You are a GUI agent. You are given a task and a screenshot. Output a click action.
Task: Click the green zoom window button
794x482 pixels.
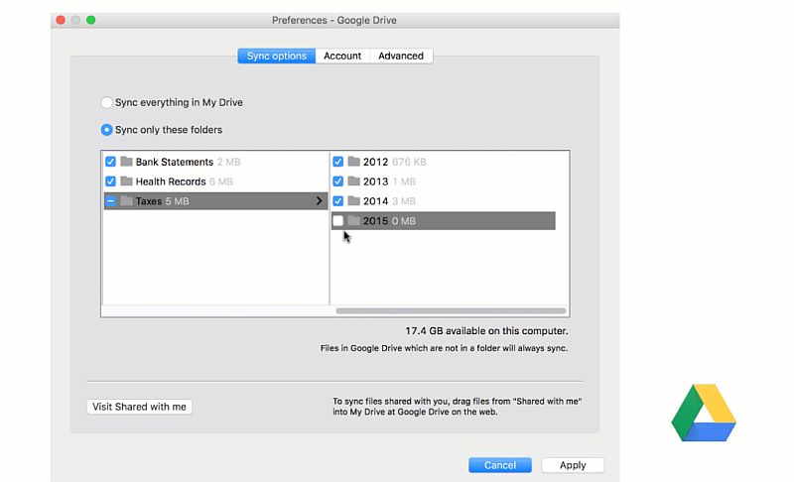click(90, 20)
